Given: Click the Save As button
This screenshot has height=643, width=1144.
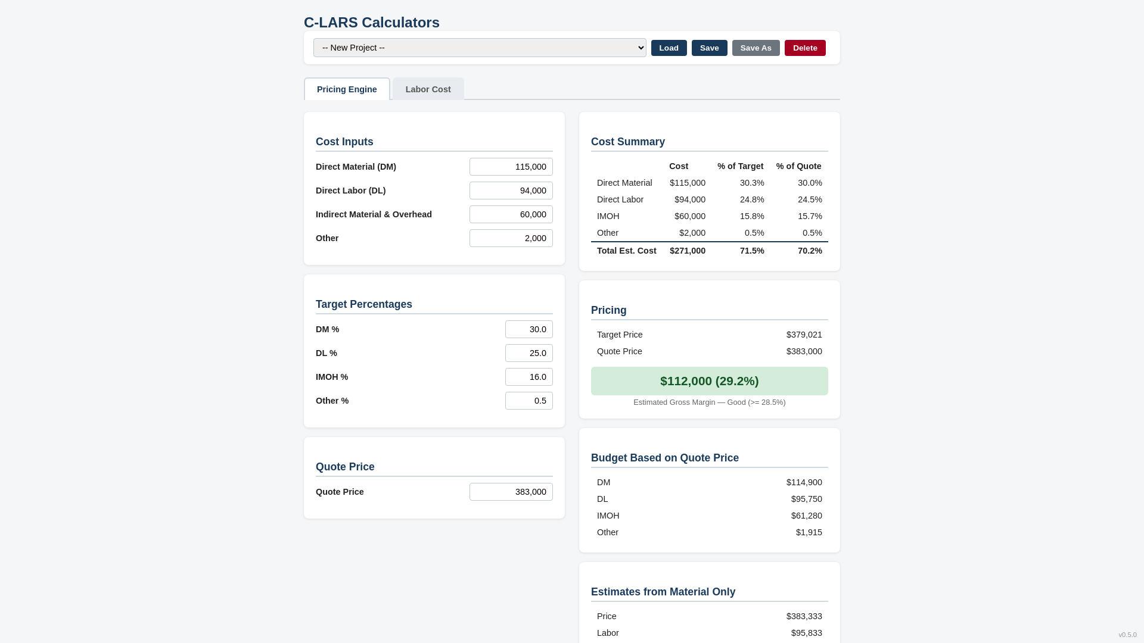Looking at the screenshot, I should point(756,48).
